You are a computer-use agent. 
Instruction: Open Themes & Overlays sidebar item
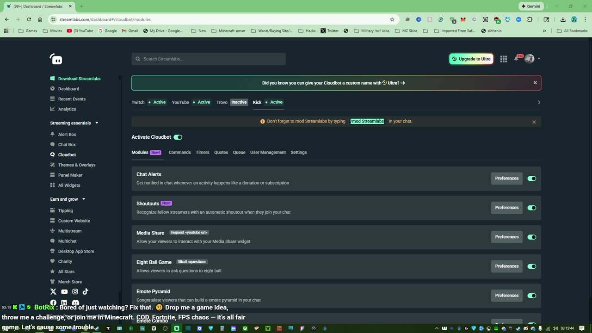tap(73, 165)
